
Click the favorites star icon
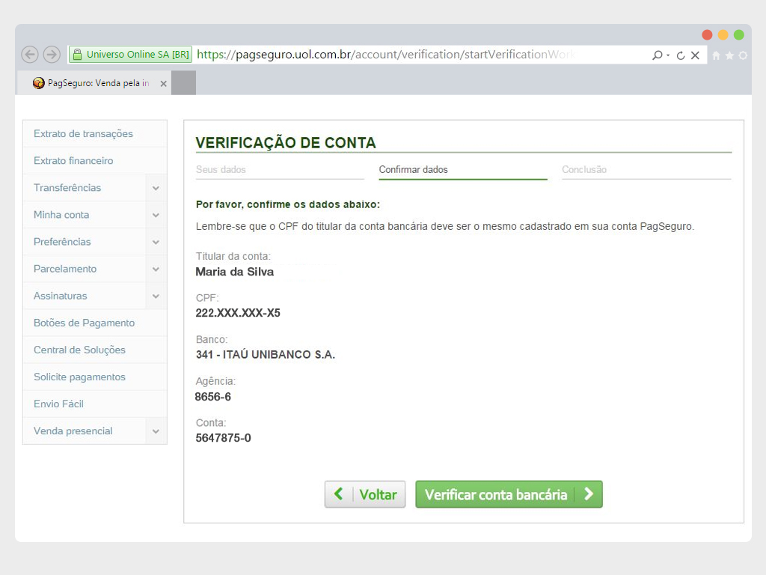click(729, 55)
